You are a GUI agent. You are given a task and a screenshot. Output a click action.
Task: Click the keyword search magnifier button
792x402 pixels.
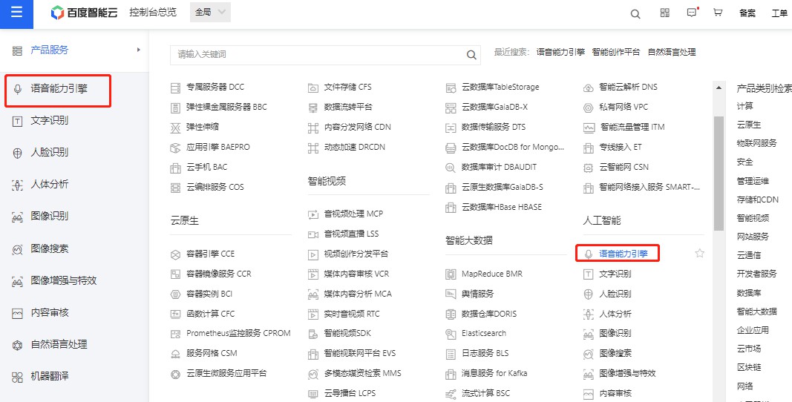point(471,55)
